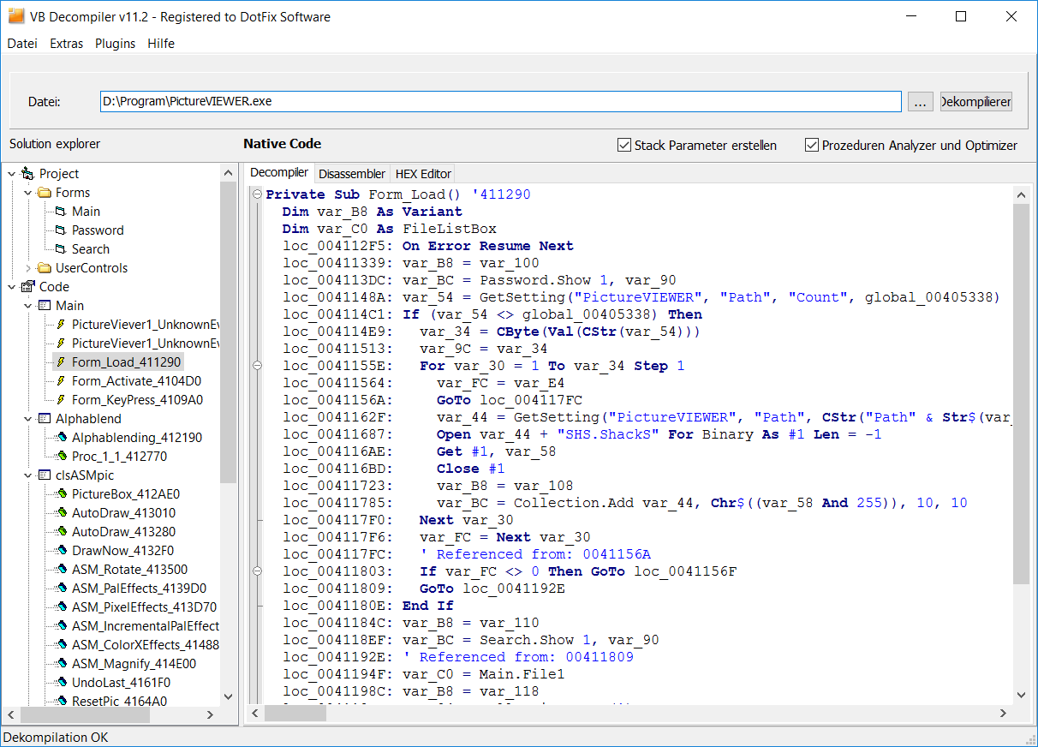
Task: Click the Dekompilieren button
Action: click(976, 102)
